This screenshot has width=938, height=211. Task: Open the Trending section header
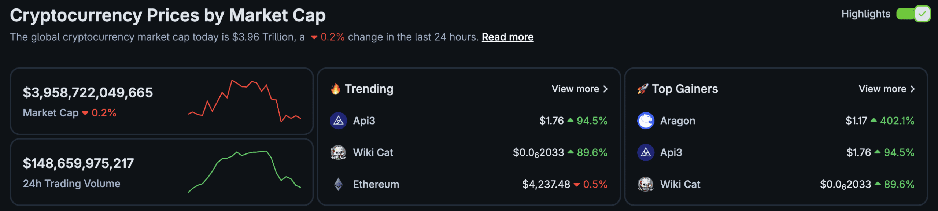pyautogui.click(x=369, y=89)
